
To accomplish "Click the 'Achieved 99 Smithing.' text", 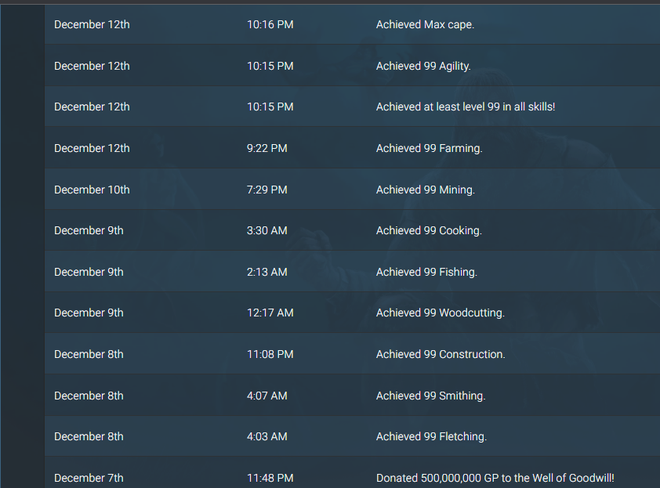I will [x=430, y=396].
